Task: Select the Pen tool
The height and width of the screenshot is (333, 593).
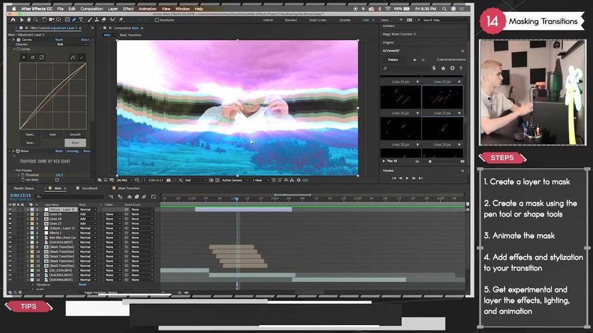Action: click(74, 19)
